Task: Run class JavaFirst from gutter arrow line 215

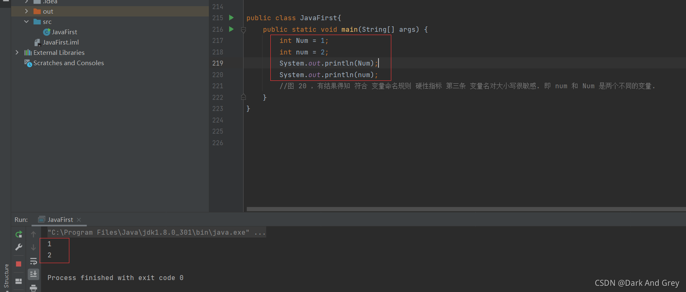Action: pos(232,18)
